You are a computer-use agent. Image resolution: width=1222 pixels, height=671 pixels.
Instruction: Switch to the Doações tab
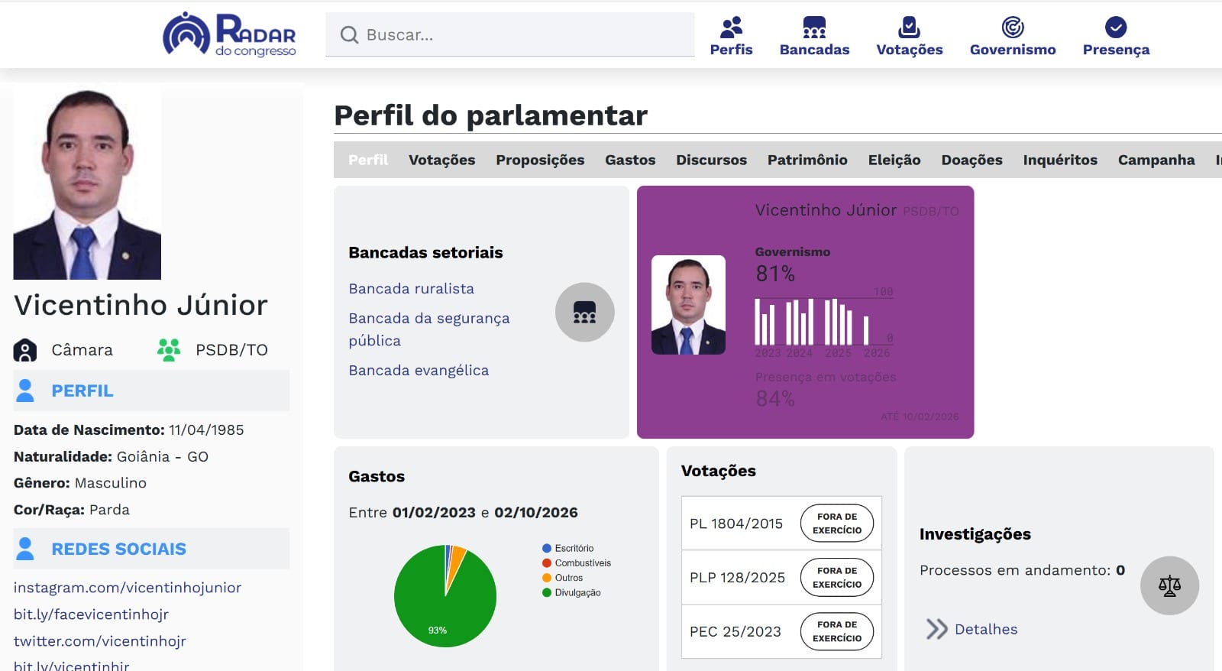pos(971,160)
